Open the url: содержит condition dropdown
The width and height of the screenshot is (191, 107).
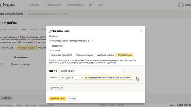pos(72,78)
